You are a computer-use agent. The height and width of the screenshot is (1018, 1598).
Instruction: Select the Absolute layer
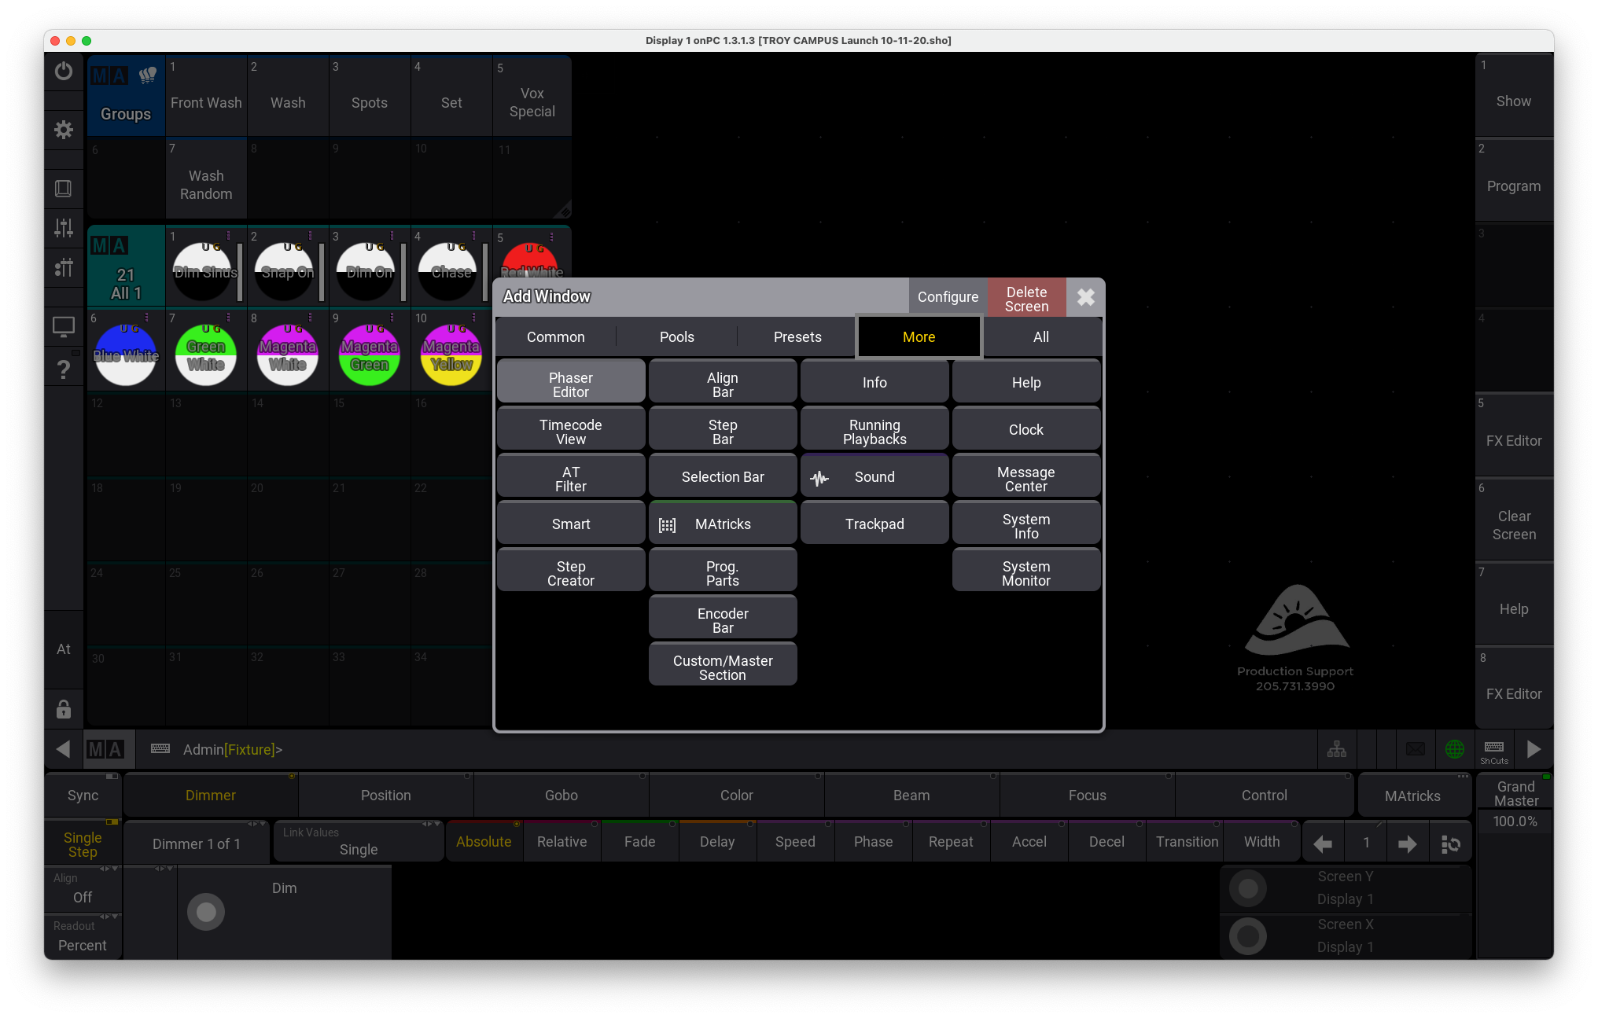click(x=484, y=842)
